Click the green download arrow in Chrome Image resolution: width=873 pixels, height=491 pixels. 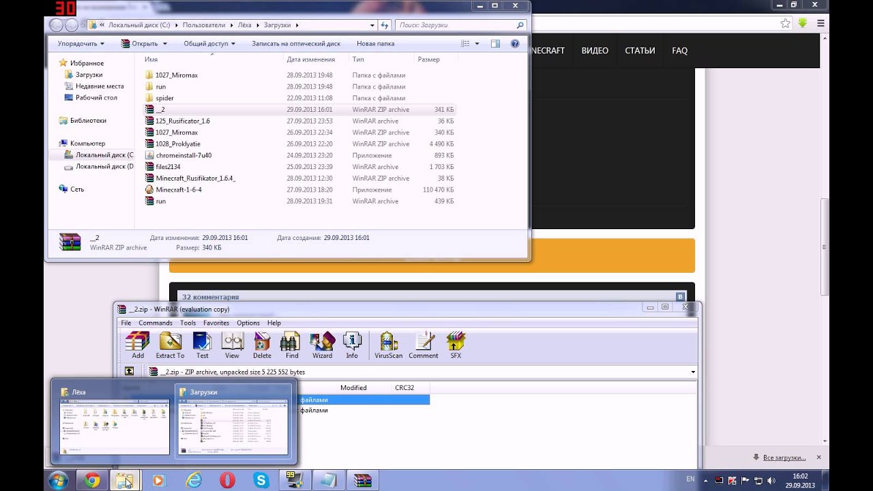coord(803,23)
